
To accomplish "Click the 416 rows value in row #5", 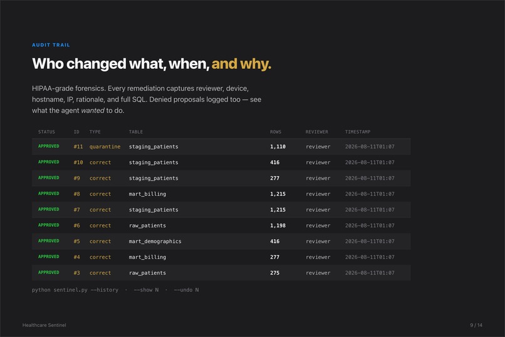I will [x=274, y=241].
